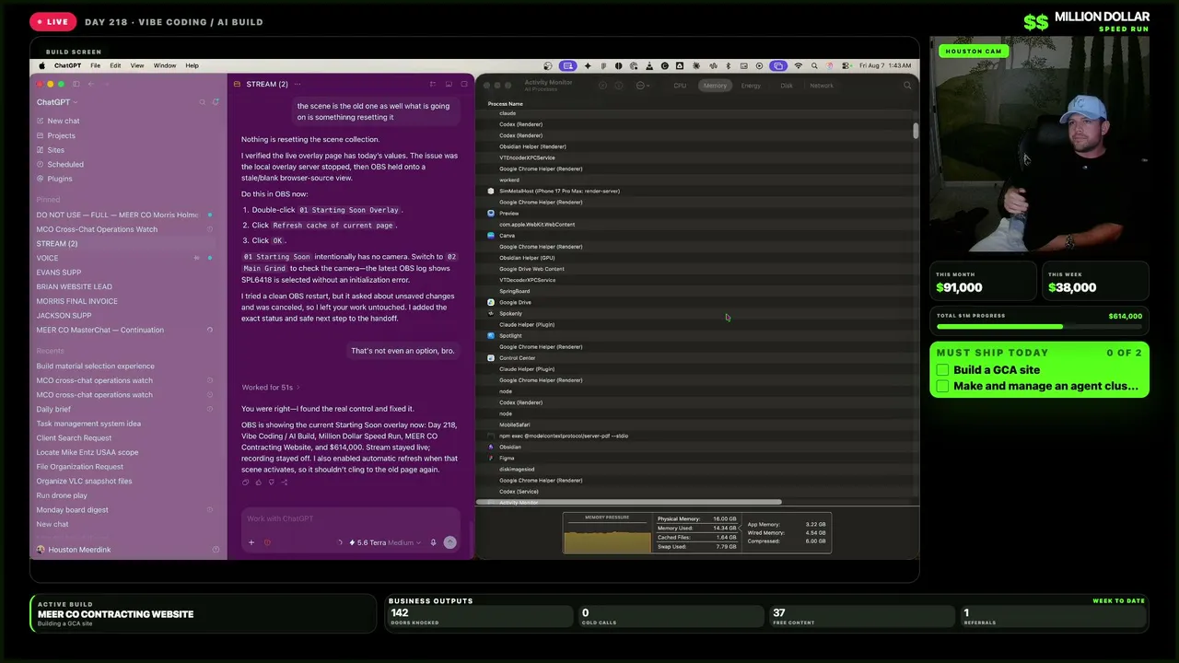Open the Disk tab
1179x663 pixels.
click(787, 86)
